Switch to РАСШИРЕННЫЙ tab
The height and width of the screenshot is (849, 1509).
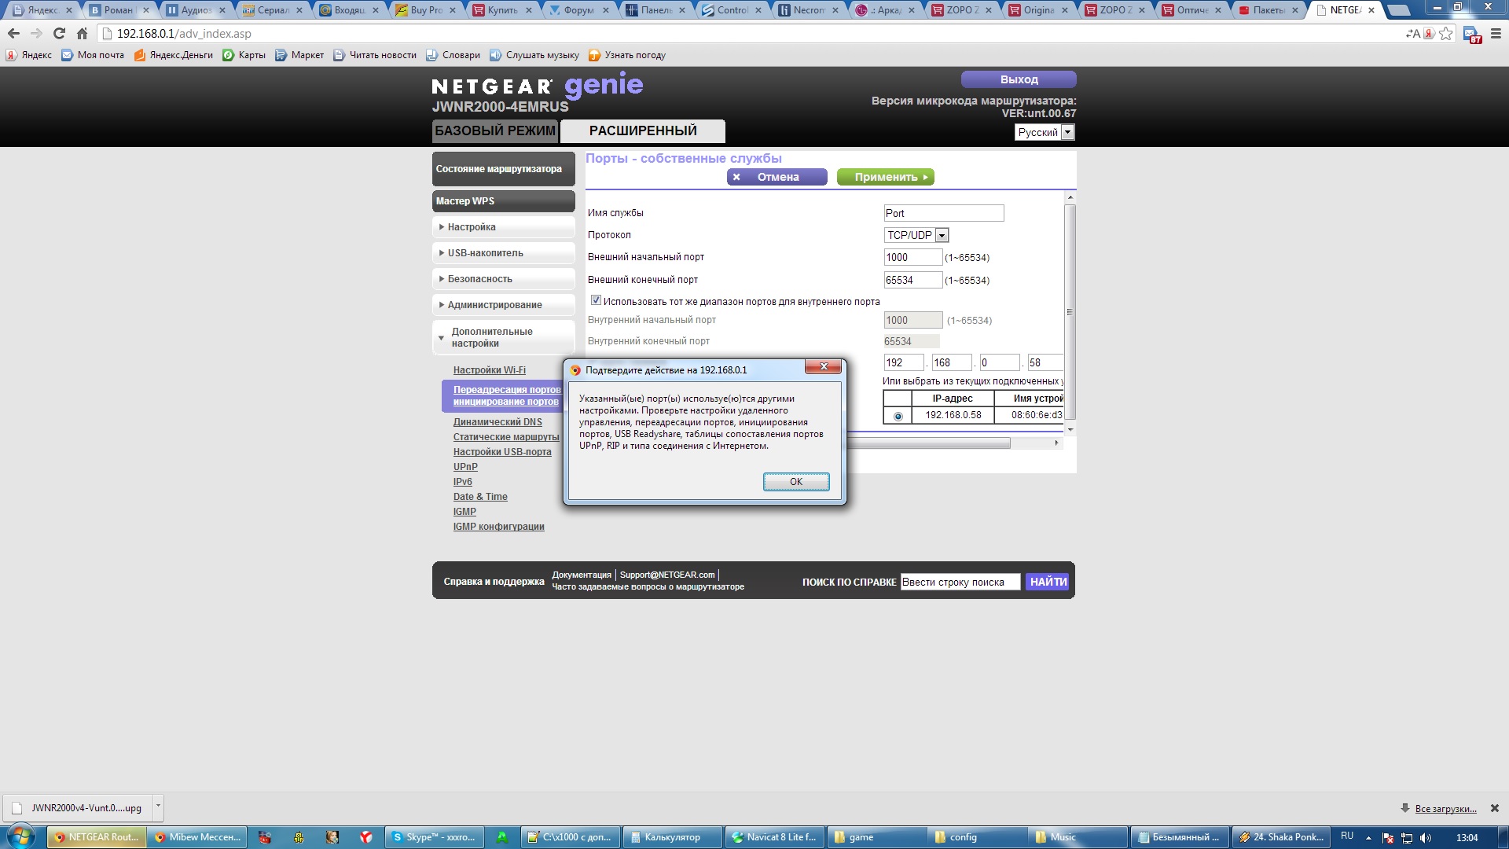pos(643,130)
